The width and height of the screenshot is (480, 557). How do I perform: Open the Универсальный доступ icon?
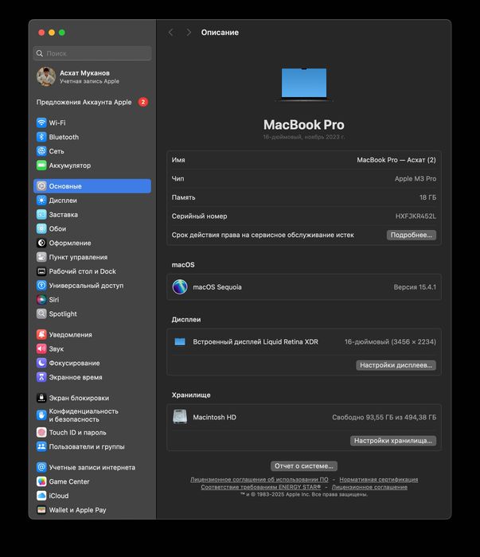click(41, 285)
